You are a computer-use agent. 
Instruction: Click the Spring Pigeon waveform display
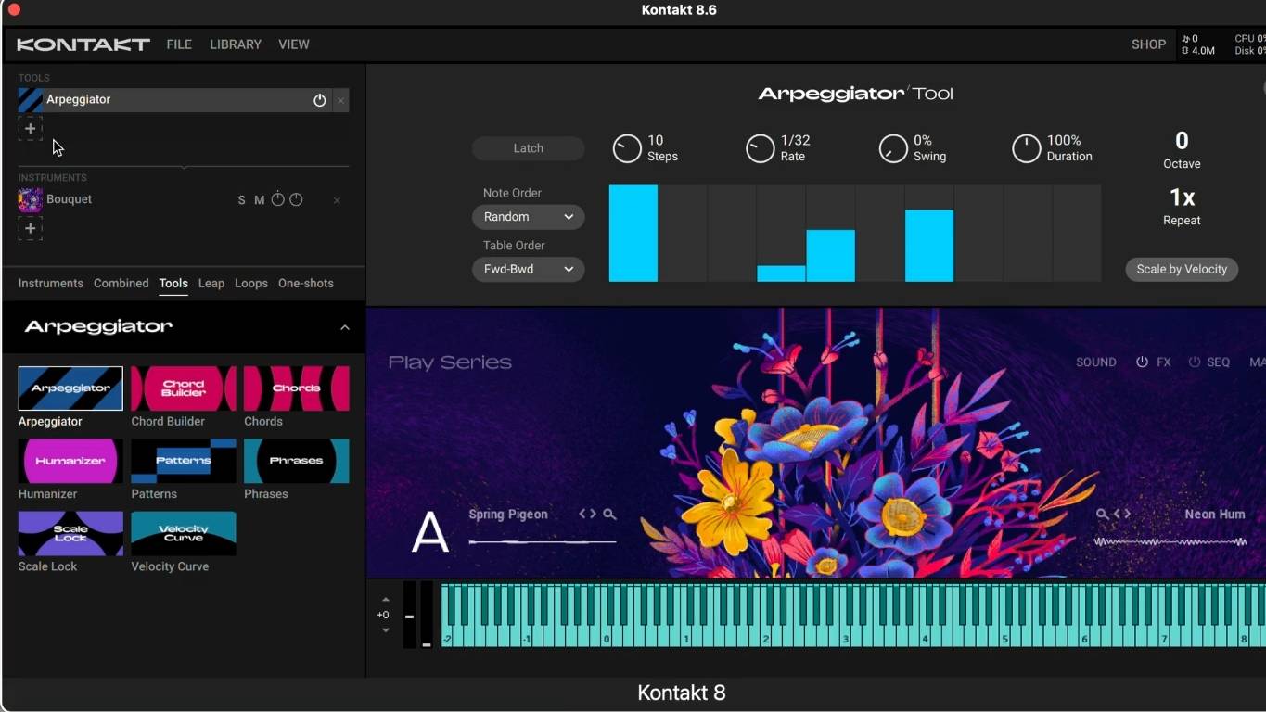[543, 541]
